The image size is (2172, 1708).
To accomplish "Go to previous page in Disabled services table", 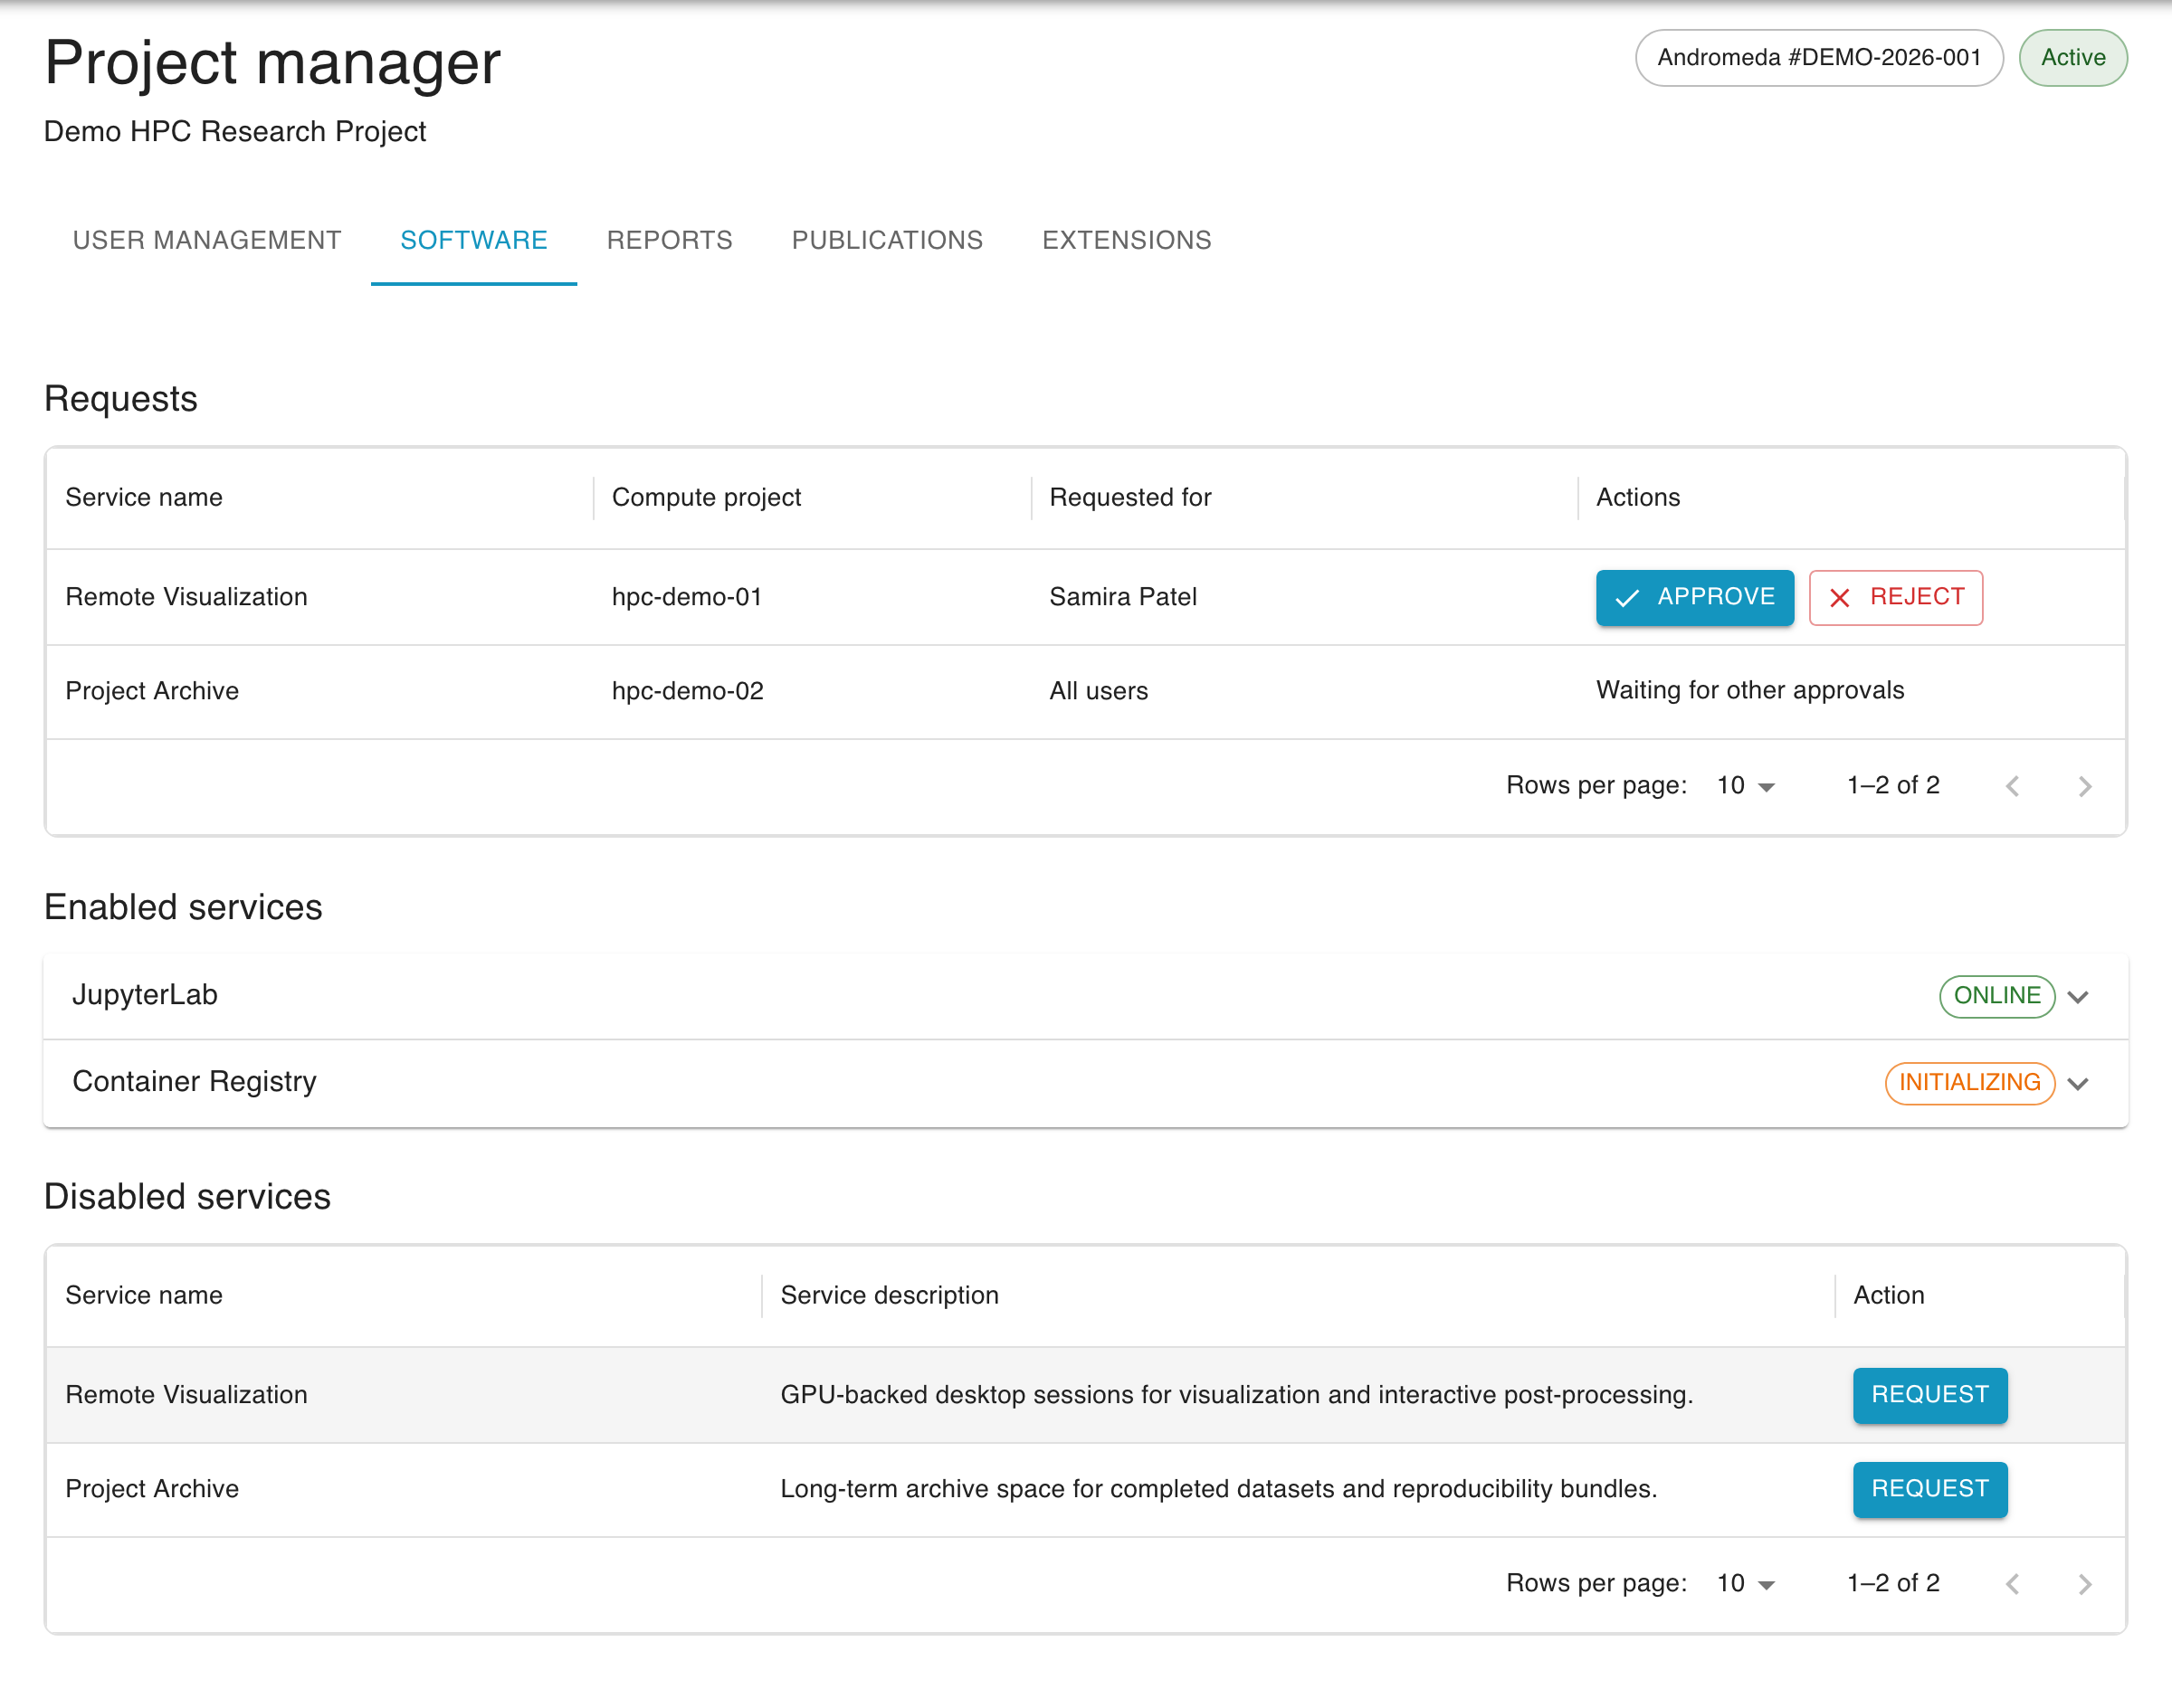I will point(2013,1583).
